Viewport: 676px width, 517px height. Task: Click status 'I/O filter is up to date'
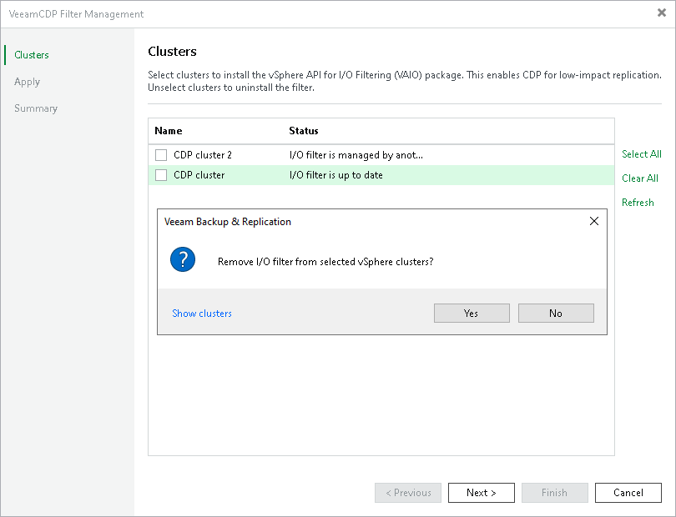click(x=335, y=175)
